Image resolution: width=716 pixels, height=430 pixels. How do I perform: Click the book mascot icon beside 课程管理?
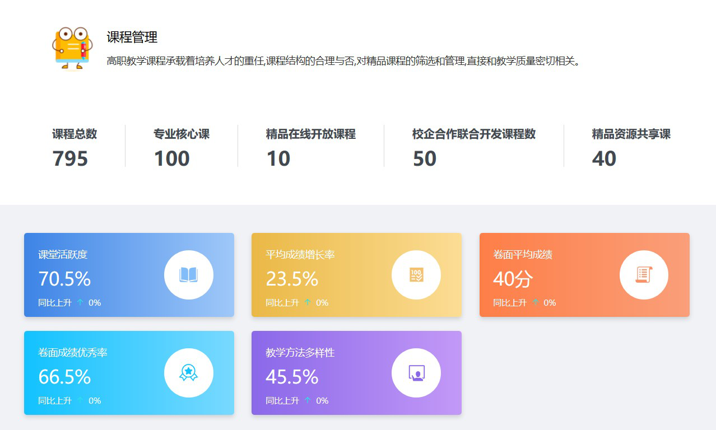[x=71, y=48]
